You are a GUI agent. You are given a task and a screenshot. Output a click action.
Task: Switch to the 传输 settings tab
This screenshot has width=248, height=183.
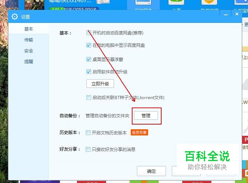click(28, 40)
